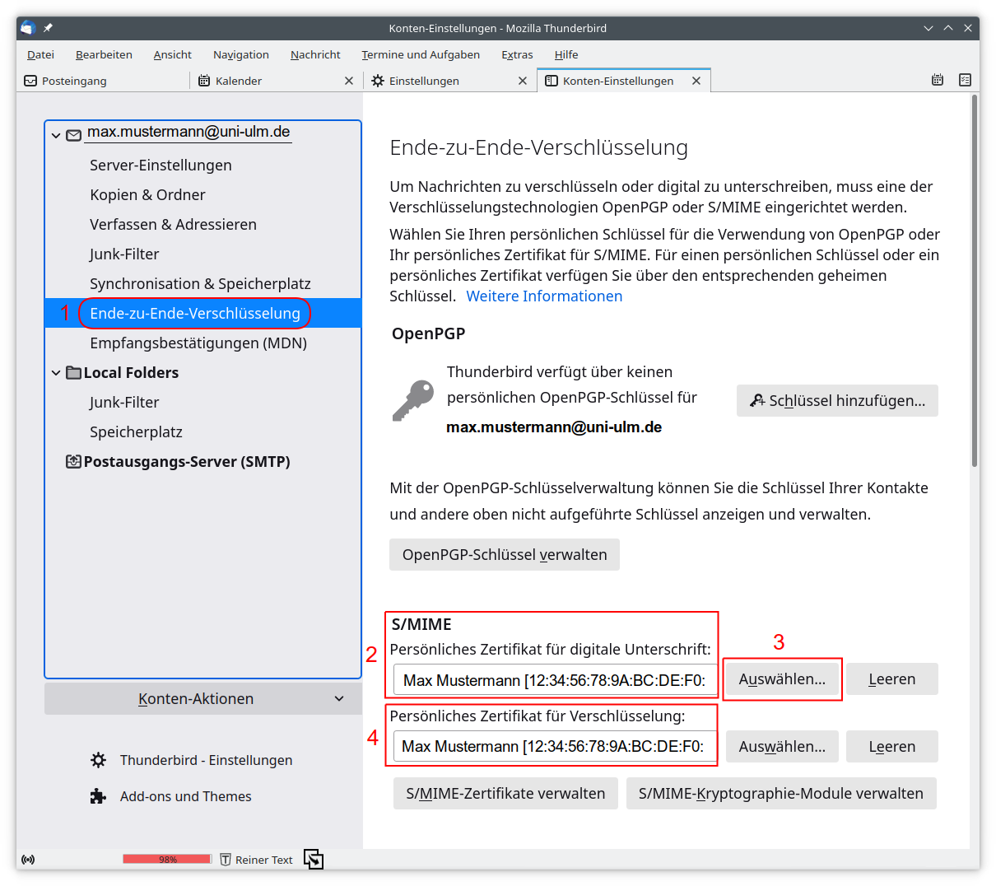Image resolution: width=996 pixels, height=886 pixels.
Task: Close the Kalender tab
Action: [x=349, y=81]
